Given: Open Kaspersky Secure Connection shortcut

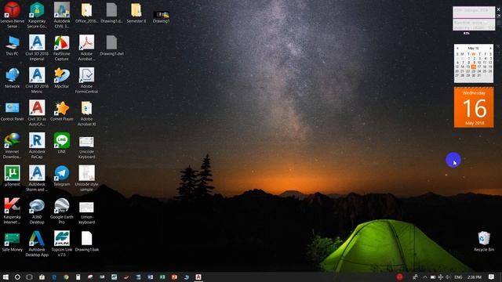Looking at the screenshot, I should click(37, 14).
